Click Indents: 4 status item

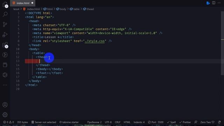pos(139,122)
